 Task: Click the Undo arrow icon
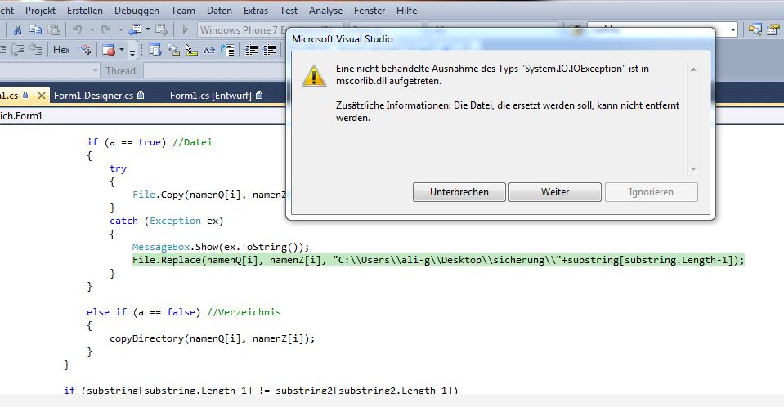[78, 30]
